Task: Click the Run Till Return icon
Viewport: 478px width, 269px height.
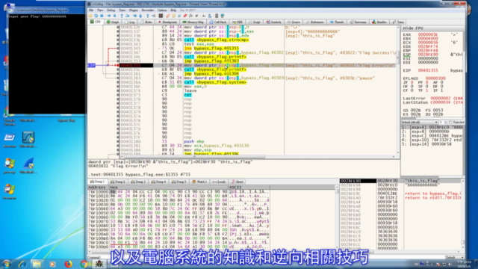Action: pyautogui.click(x=148, y=16)
